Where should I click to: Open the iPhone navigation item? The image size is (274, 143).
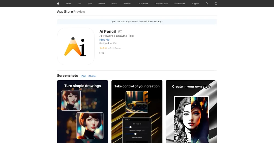click(x=101, y=3)
